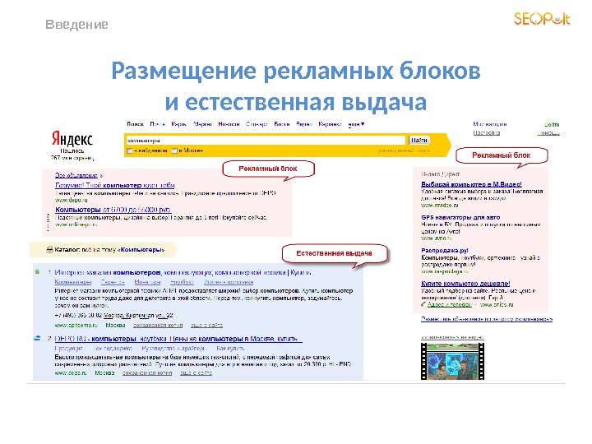The height and width of the screenshot is (444, 592).
Task: Open Новости in the top services bar
Action: click(x=229, y=124)
